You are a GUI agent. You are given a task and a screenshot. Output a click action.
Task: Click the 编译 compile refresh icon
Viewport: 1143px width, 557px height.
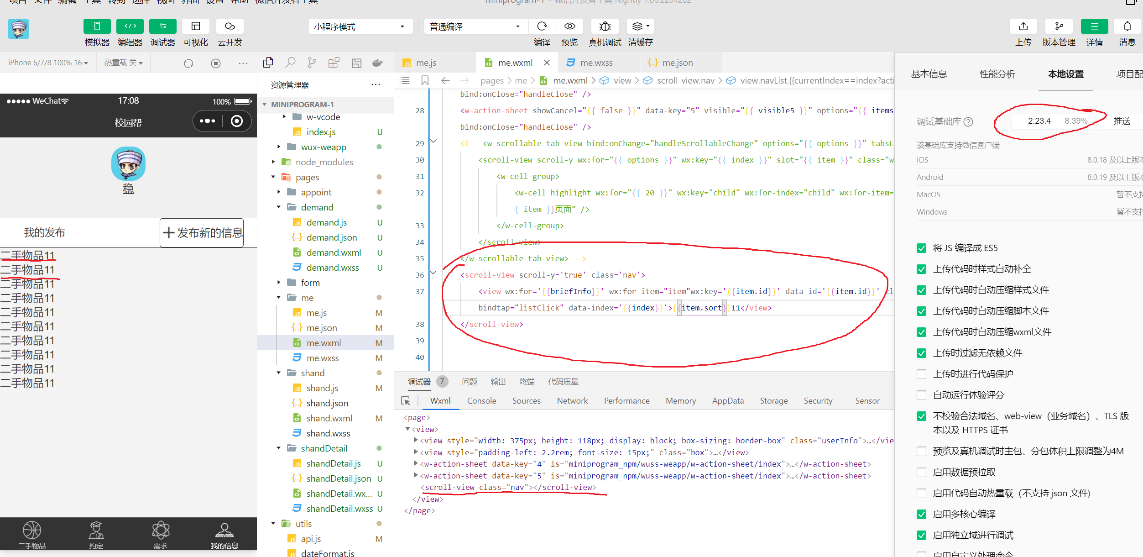coord(542,26)
